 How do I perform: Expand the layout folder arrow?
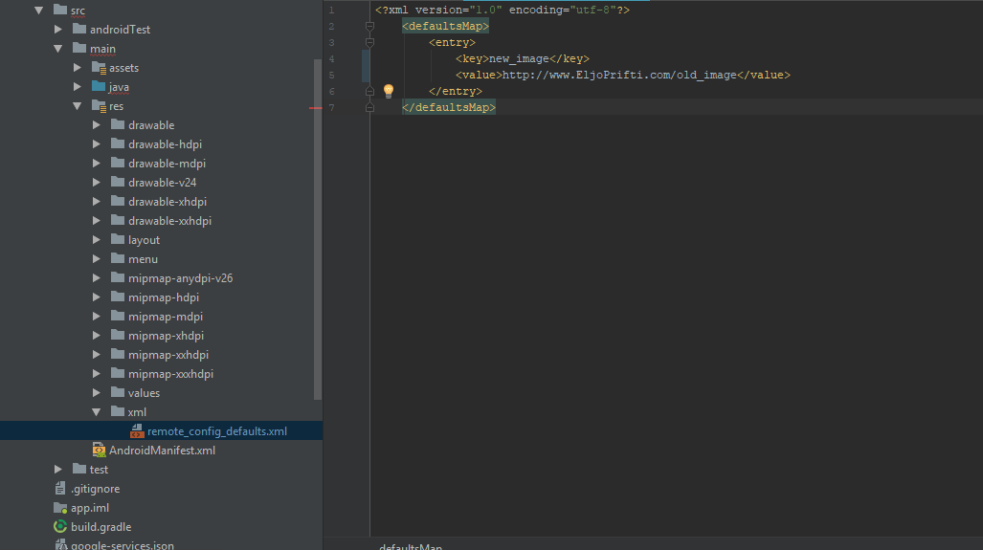pyautogui.click(x=96, y=239)
